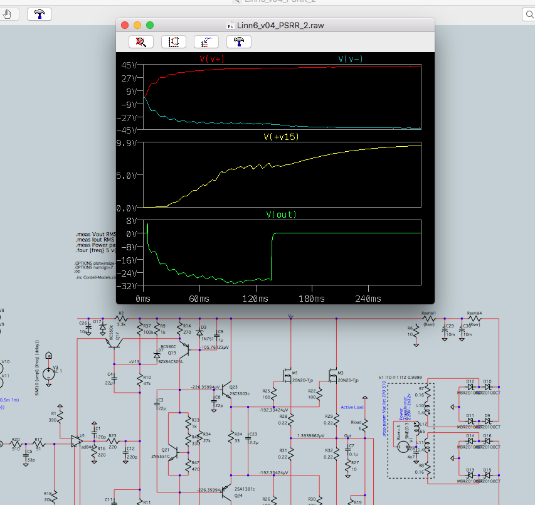
Task: Select resistor R24 33
Action: point(231,438)
